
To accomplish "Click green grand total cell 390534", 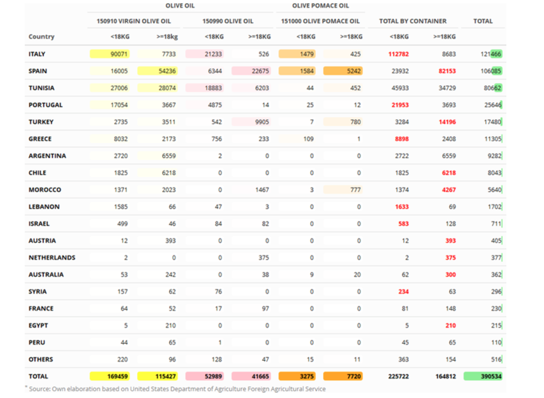I will coord(483,376).
